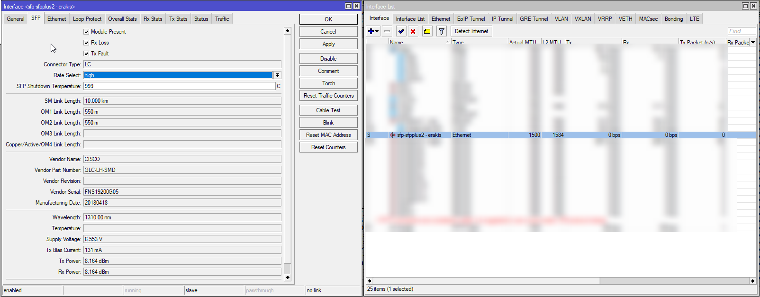Image resolution: width=760 pixels, height=297 pixels.
Task: Click the Blink button
Action: pos(328,123)
